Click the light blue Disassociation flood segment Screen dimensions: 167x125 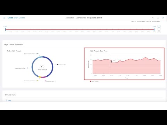pos(40,57)
